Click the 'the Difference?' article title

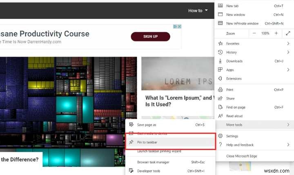[20, 159]
